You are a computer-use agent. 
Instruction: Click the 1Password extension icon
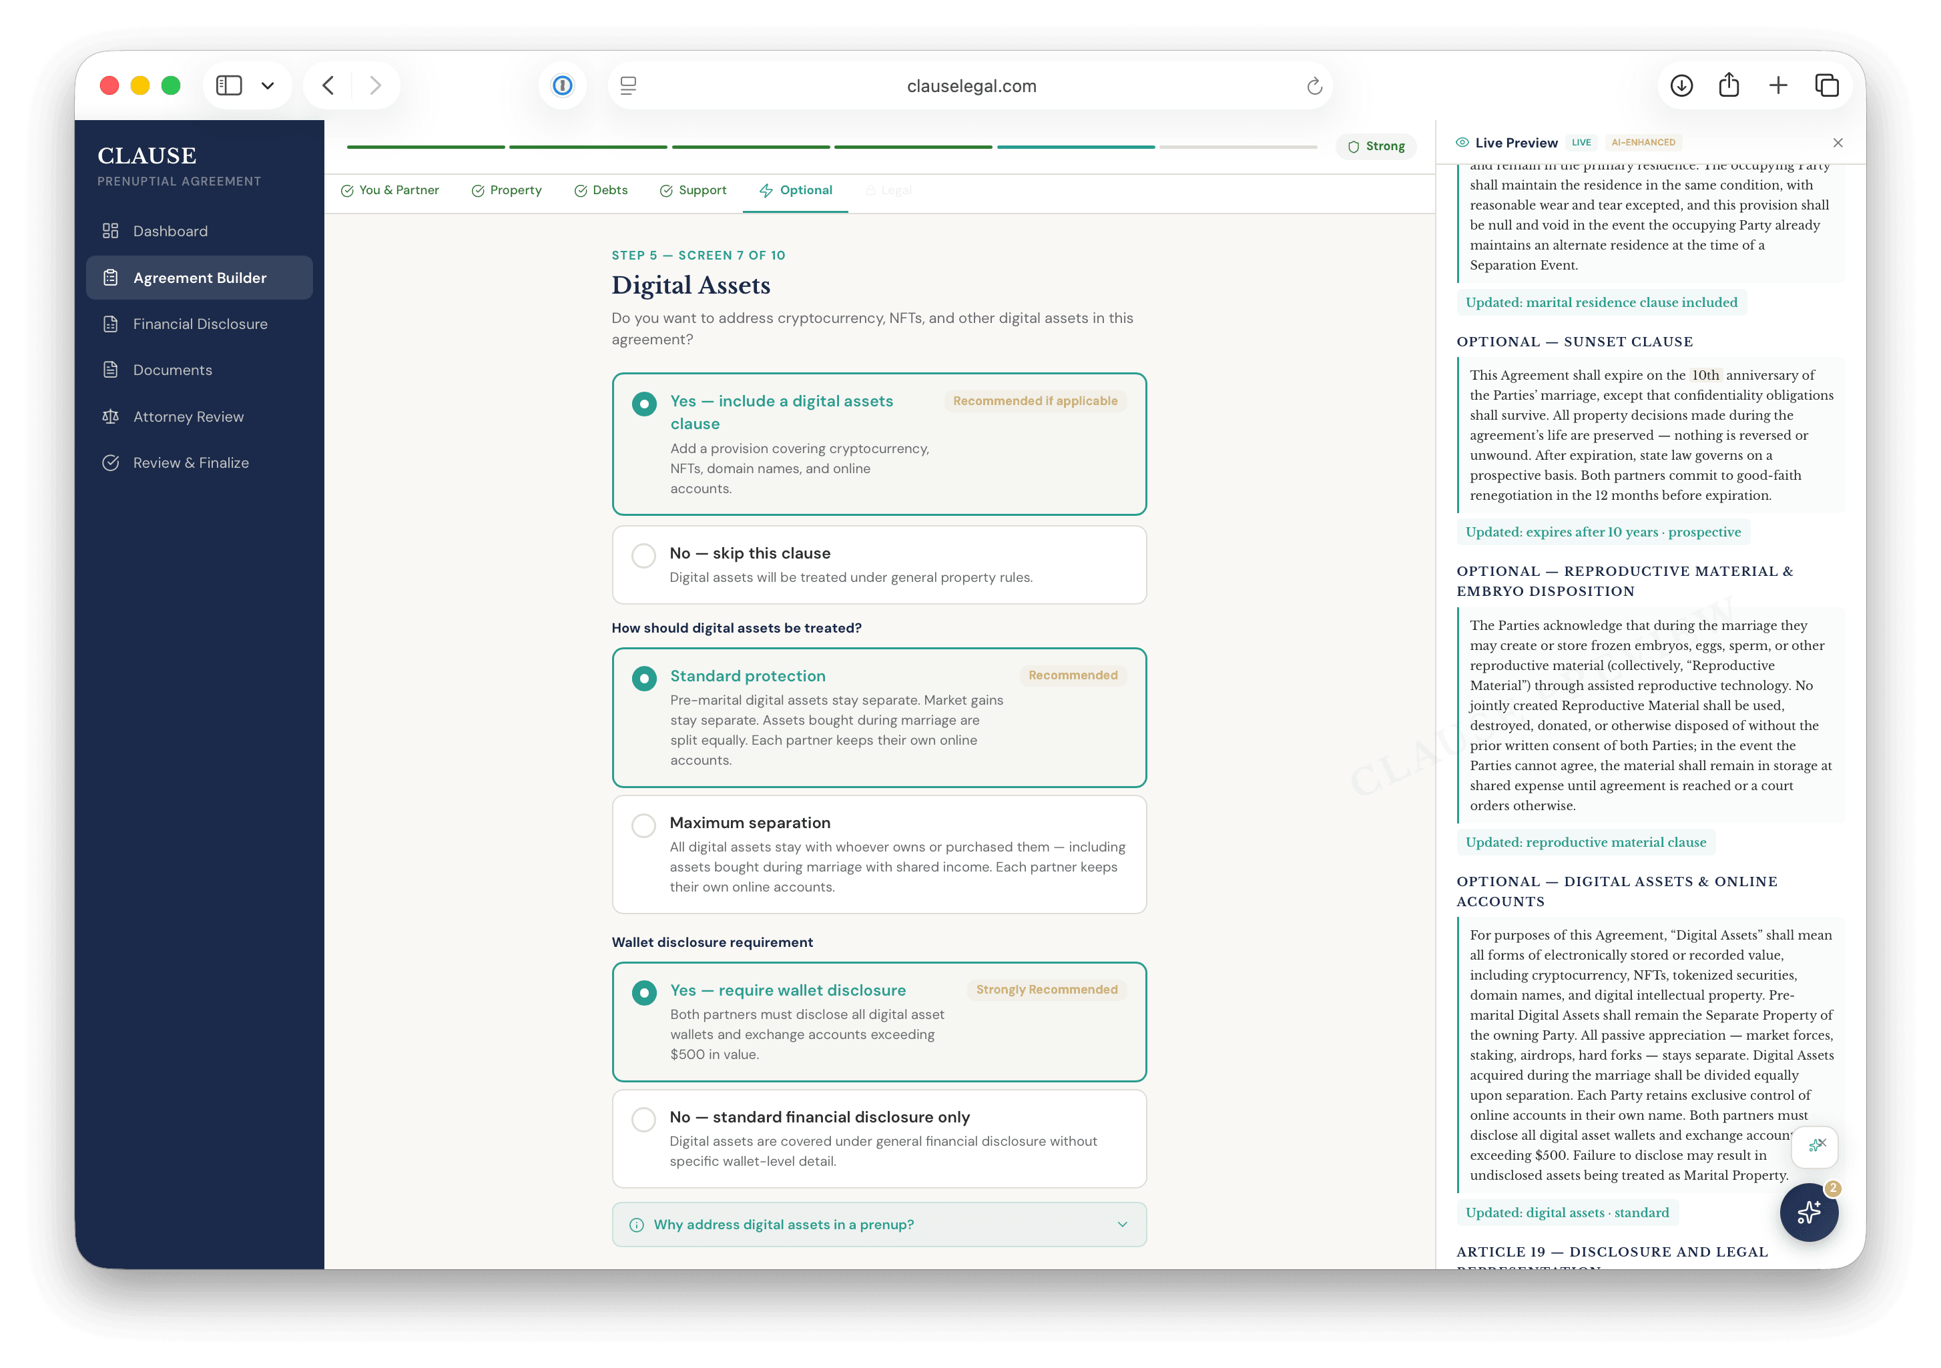[x=562, y=85]
